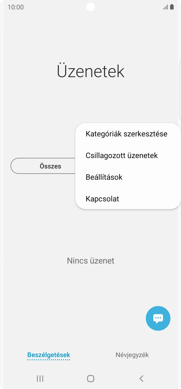Tap the compose new message floating button
The width and height of the screenshot is (181, 389).
click(x=158, y=318)
